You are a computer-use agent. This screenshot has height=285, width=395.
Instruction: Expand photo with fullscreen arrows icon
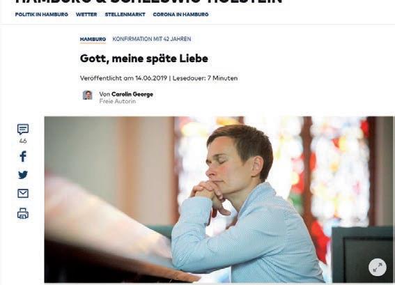pyautogui.click(x=378, y=268)
